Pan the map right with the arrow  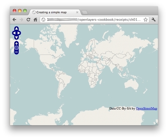(19, 33)
